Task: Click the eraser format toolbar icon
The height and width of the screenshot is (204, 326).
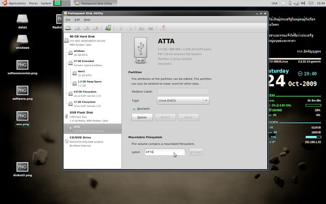Action: tap(163, 28)
